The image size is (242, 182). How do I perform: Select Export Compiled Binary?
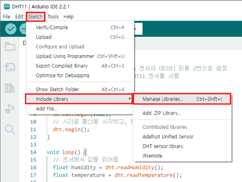(x=80, y=66)
